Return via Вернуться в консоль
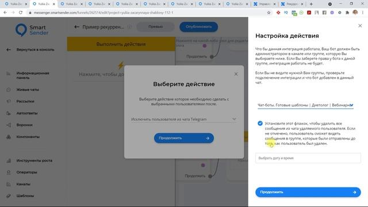The height and width of the screenshot is (207, 368). 35,49
